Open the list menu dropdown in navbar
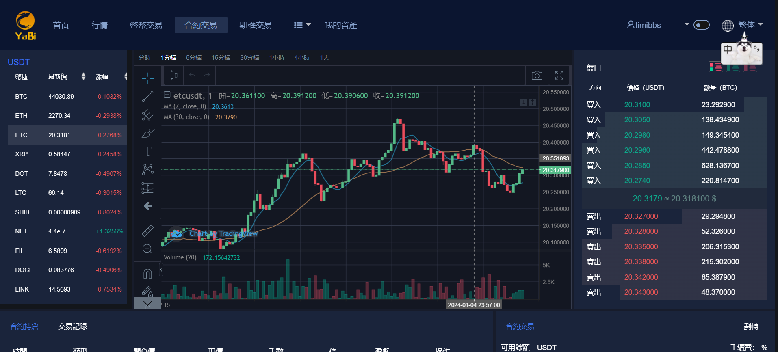The image size is (778, 352). coord(302,25)
